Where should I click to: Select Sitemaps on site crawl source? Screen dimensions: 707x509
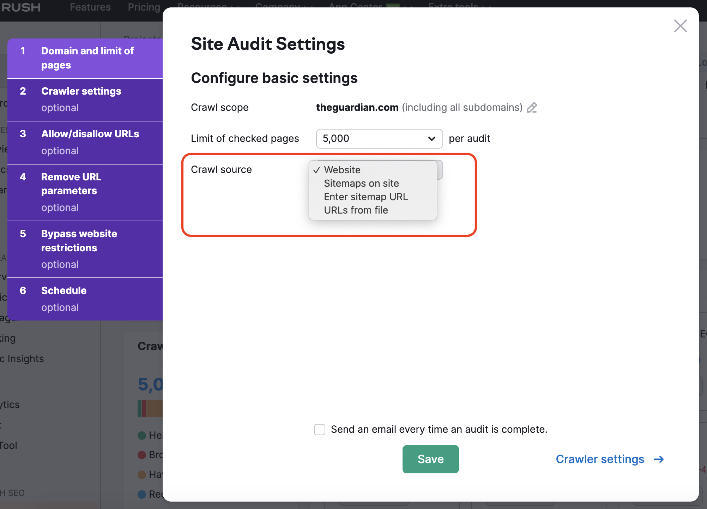click(361, 183)
